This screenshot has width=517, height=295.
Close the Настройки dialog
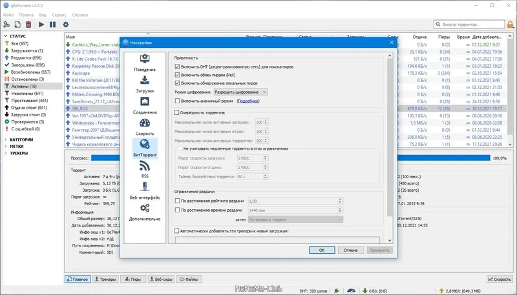(x=392, y=43)
